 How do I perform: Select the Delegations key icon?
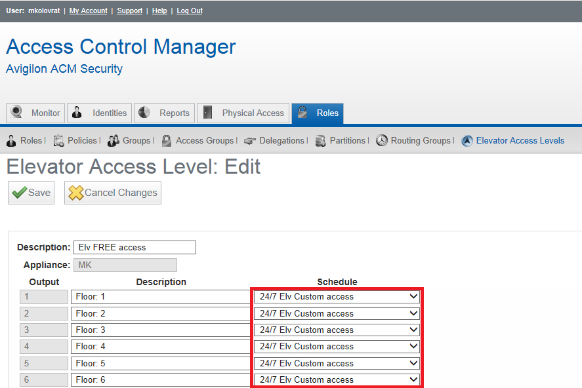tap(249, 140)
